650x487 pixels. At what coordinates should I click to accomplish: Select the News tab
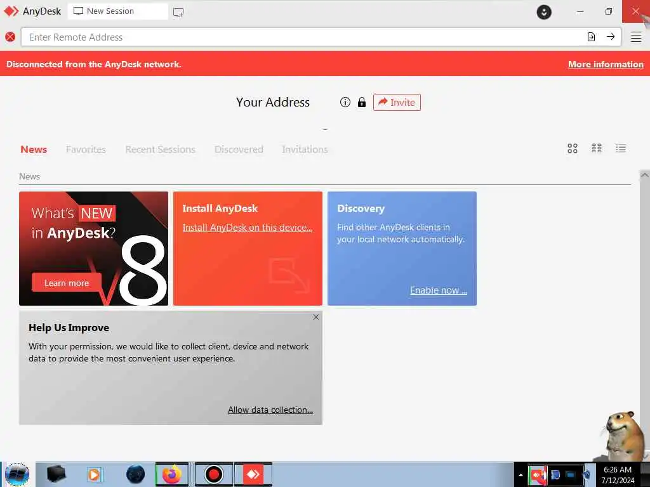(34, 150)
